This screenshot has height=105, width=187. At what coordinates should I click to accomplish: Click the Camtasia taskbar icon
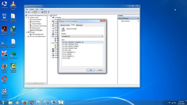point(61,103)
